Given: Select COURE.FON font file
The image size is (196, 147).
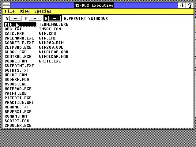Looking at the screenshot, I should pos(16,61).
